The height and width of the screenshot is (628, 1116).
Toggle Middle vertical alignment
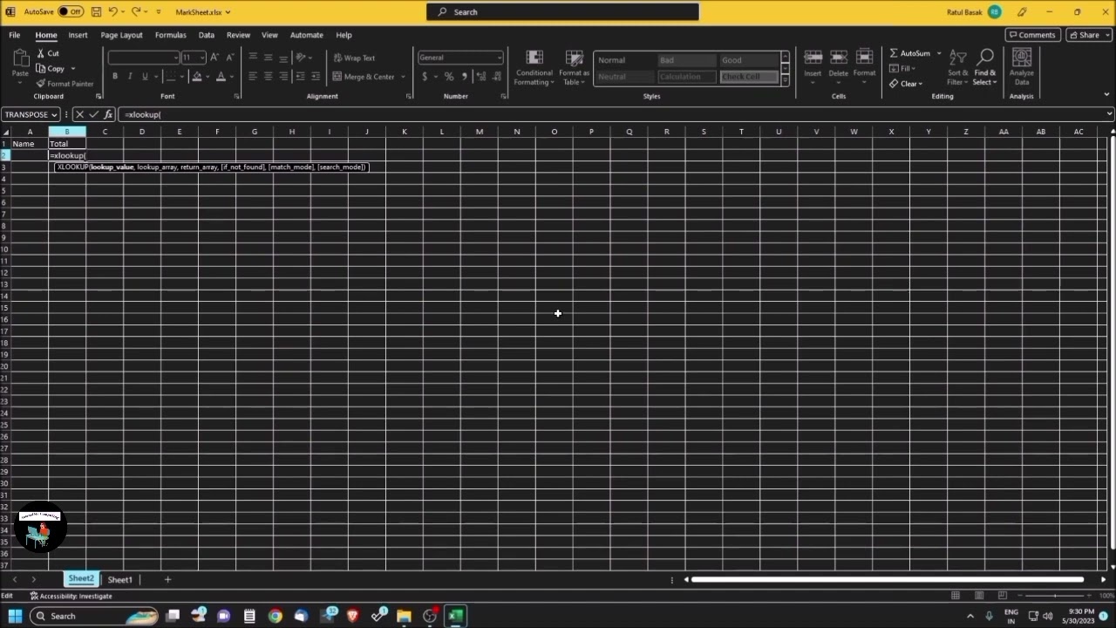[268, 58]
